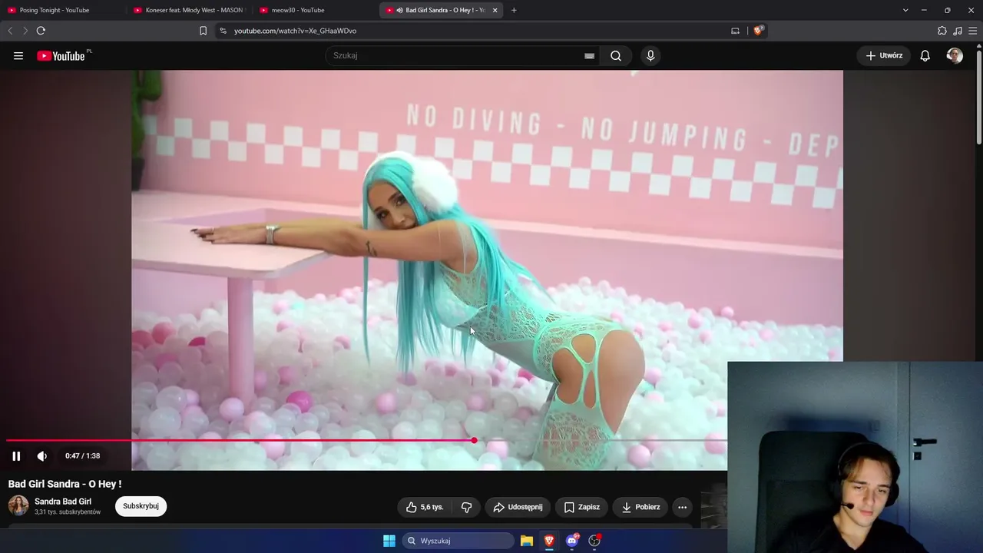The height and width of the screenshot is (553, 983).
Task: Click the cast screen icon in address bar
Action: click(x=735, y=31)
